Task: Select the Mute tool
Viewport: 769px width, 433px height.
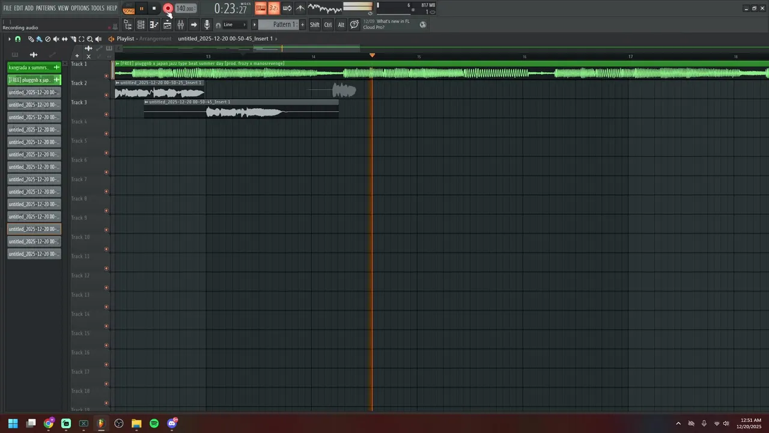Action: pos(56,39)
